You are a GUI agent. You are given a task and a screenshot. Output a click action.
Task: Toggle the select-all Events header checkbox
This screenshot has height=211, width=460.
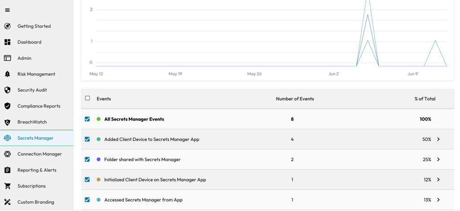[88, 98]
